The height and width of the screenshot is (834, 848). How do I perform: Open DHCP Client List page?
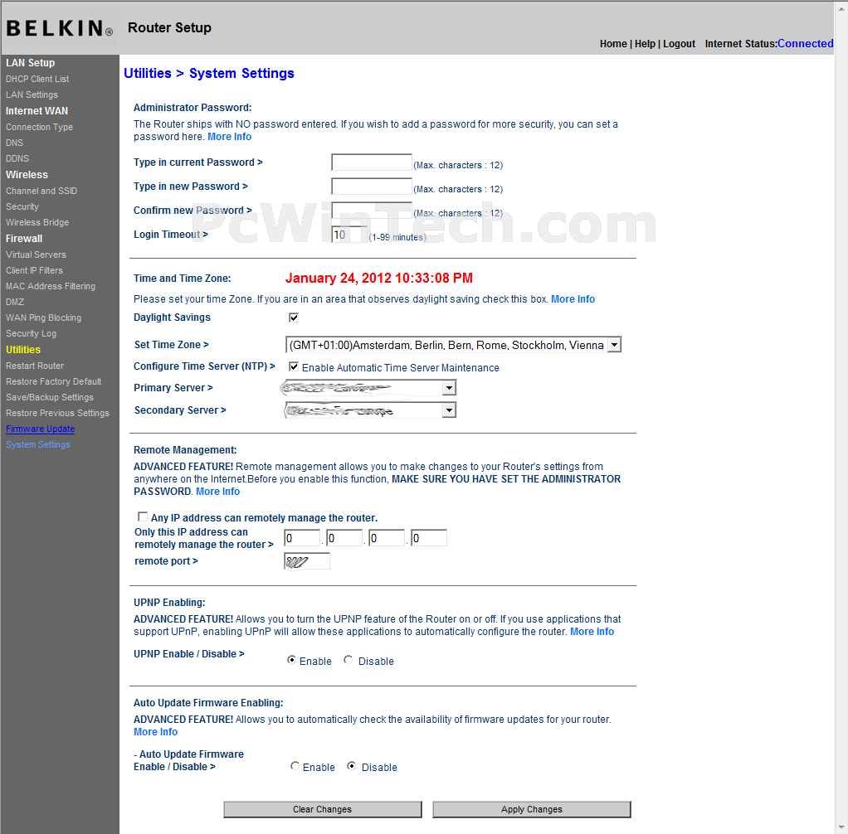click(x=37, y=79)
